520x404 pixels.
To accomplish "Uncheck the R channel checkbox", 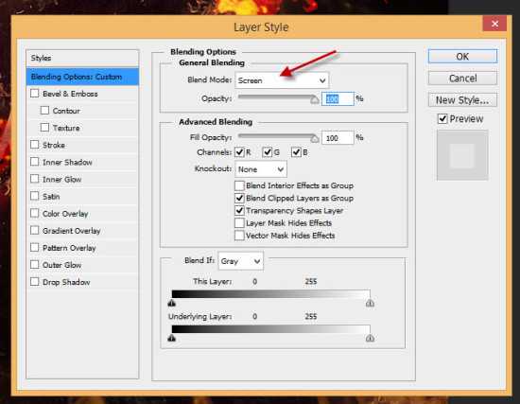I will click(x=239, y=152).
